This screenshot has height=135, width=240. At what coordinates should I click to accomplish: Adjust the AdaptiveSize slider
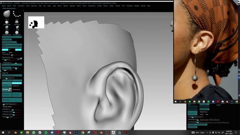(193, 119)
